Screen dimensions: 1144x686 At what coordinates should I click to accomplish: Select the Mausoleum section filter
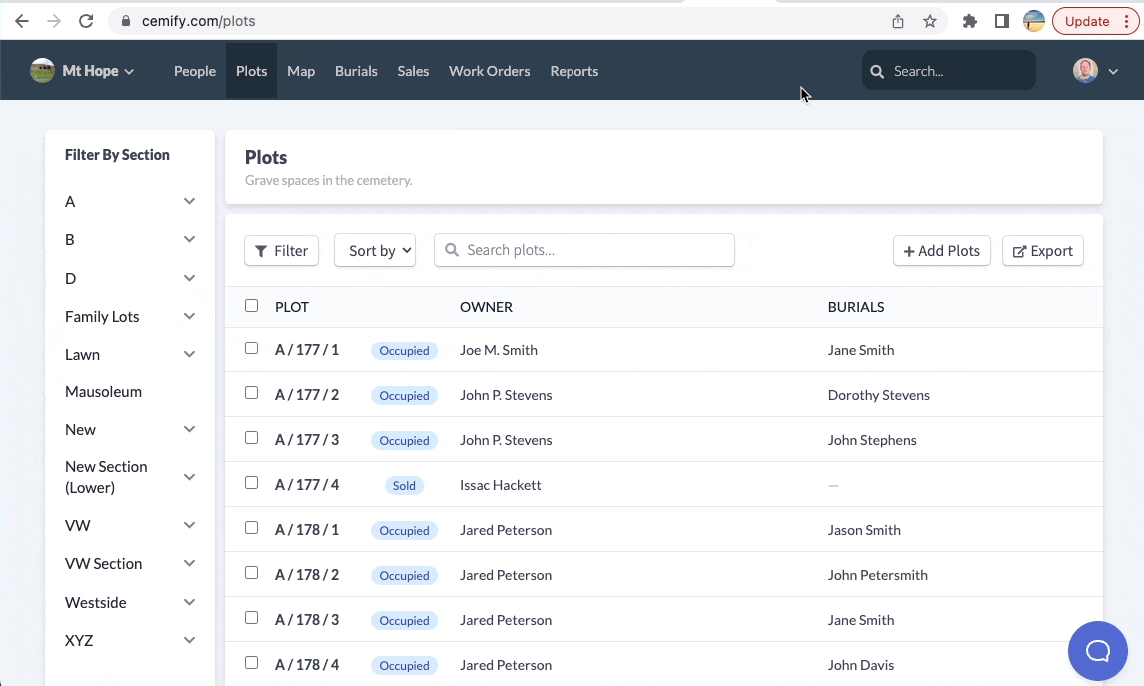104,391
